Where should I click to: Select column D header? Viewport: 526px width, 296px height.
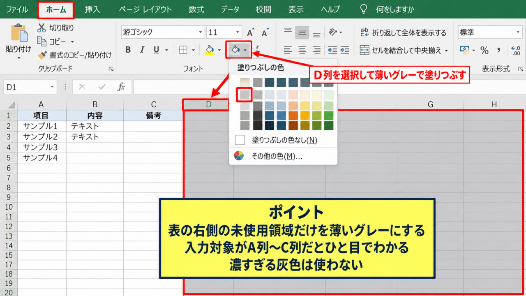coord(208,105)
